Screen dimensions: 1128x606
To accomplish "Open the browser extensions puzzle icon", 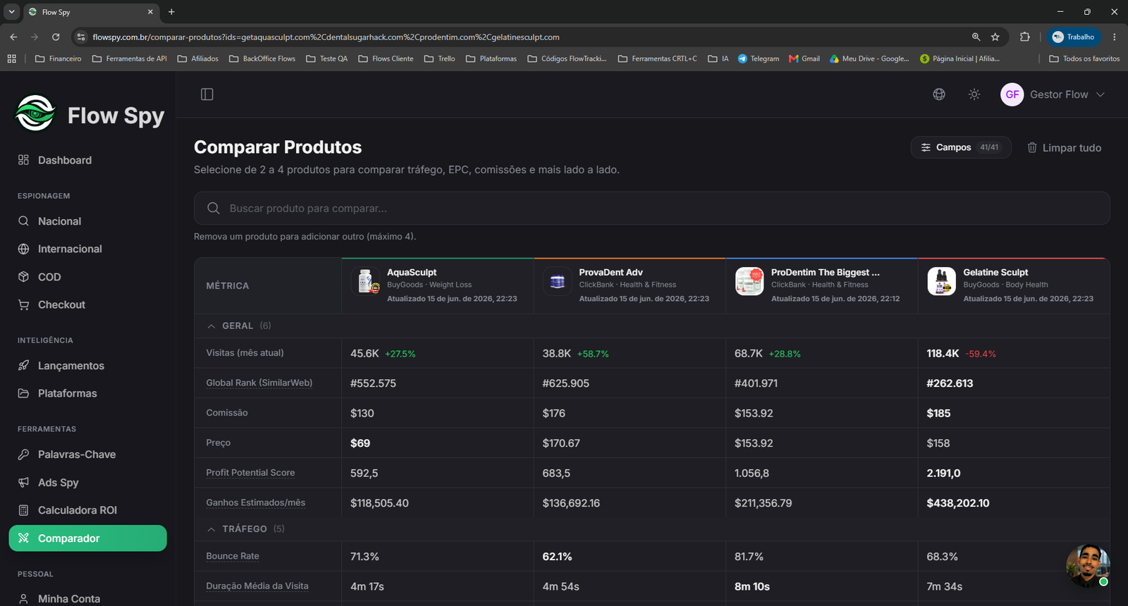I will [1025, 37].
